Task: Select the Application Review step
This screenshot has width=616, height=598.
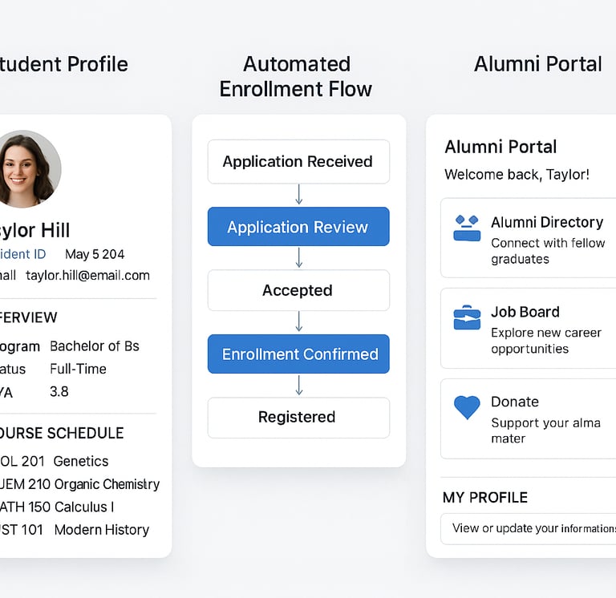Action: tap(298, 227)
